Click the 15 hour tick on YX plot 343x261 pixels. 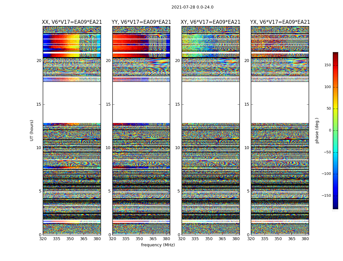tap(247, 104)
